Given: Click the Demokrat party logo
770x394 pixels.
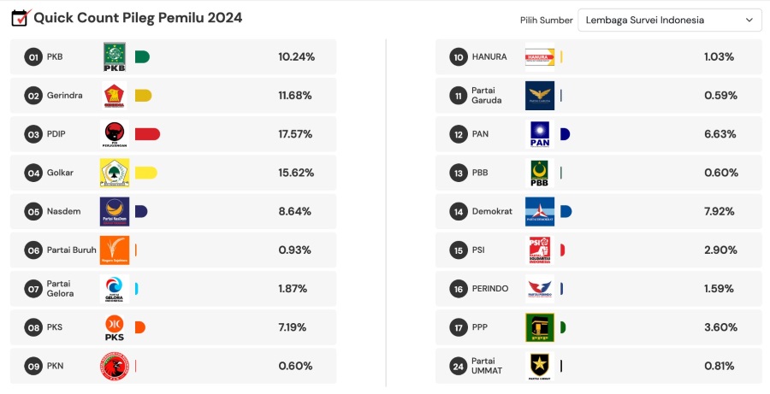Looking at the screenshot, I should point(540,211).
